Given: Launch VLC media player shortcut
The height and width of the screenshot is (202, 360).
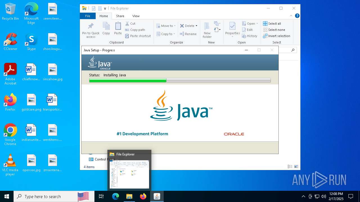Looking at the screenshot, I should pyautogui.click(x=10, y=165).
